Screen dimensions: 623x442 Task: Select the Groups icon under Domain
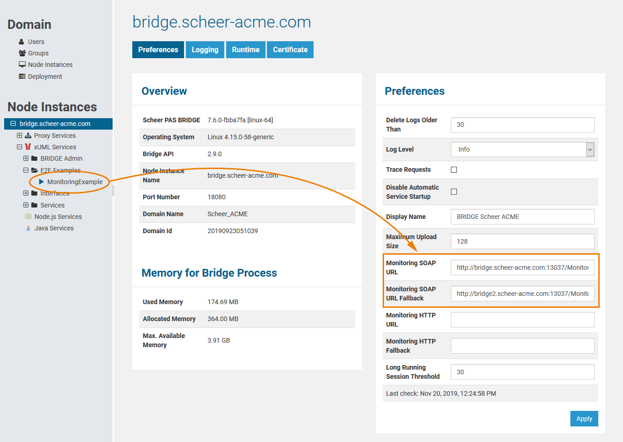pos(22,53)
